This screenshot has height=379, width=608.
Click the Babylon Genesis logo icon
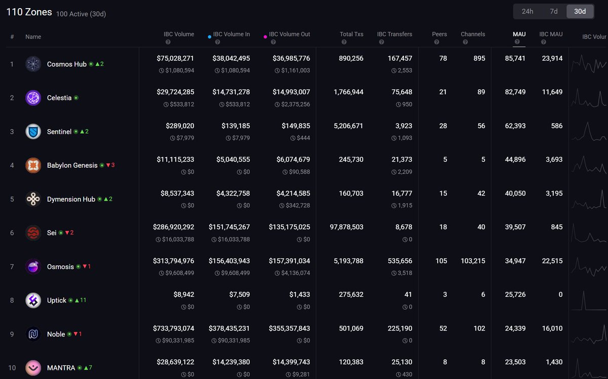(x=33, y=165)
